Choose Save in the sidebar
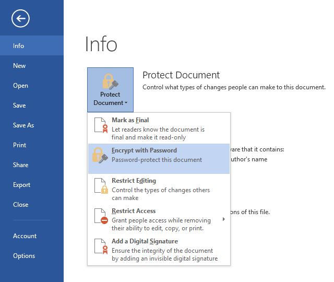 point(32,105)
